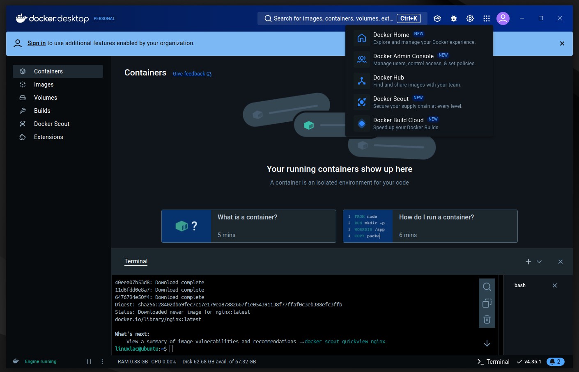Expand the terminal options chevron dropdown
The image size is (579, 372).
tap(539, 262)
